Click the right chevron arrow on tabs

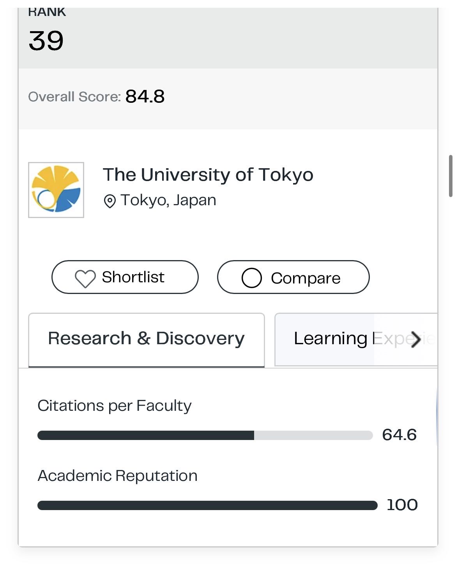tap(416, 339)
